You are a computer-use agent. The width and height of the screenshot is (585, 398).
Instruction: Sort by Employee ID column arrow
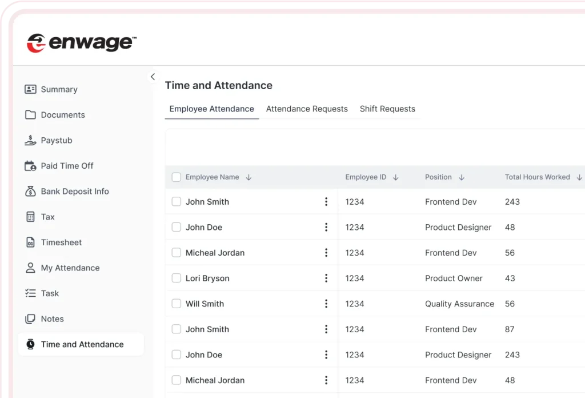396,177
